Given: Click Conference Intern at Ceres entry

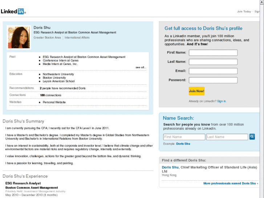Looking at the screenshot, I should point(61,60).
